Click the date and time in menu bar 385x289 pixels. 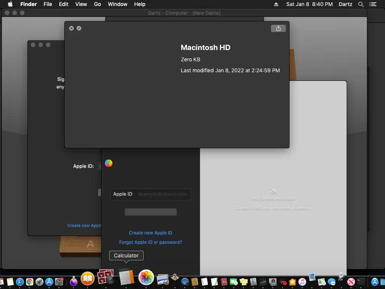coord(309,4)
